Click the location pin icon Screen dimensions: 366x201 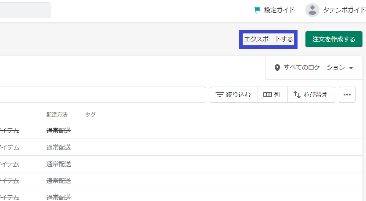pyautogui.click(x=277, y=68)
